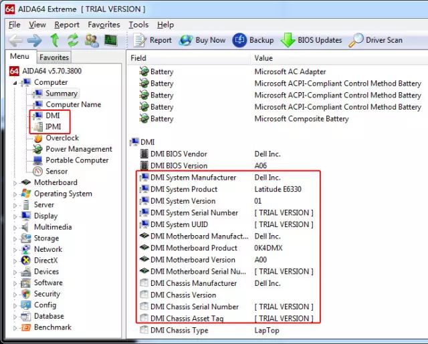Expand the Operating System node
Image resolution: width=428 pixels, height=344 pixels.
(x=15, y=194)
